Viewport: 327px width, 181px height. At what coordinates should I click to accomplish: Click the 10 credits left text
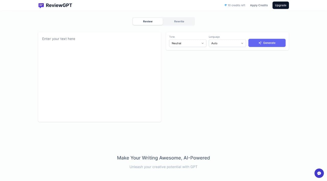237,5
